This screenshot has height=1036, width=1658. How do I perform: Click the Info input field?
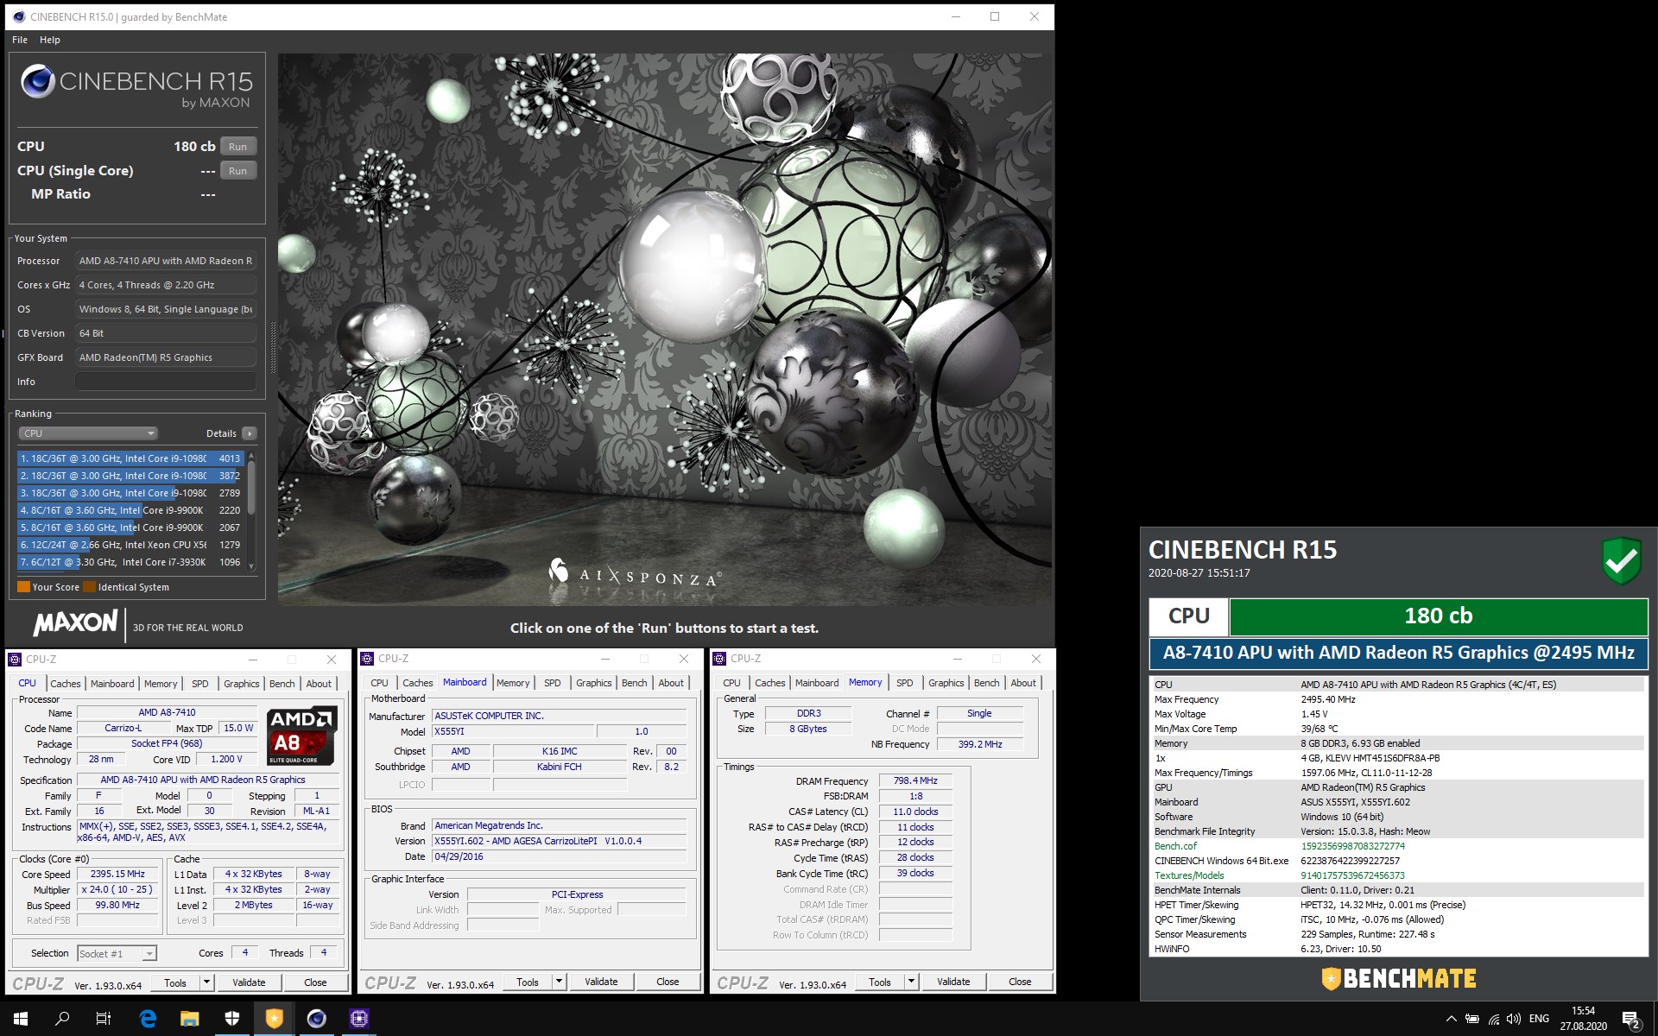166,382
